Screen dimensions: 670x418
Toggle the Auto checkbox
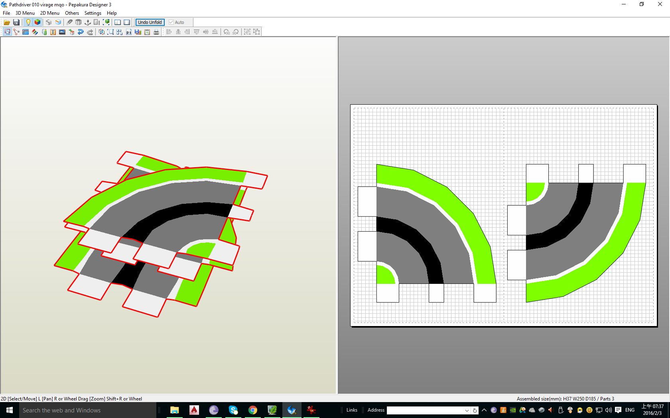pyautogui.click(x=177, y=22)
